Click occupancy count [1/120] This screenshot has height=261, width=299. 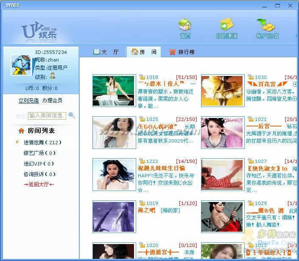pyautogui.click(x=188, y=203)
